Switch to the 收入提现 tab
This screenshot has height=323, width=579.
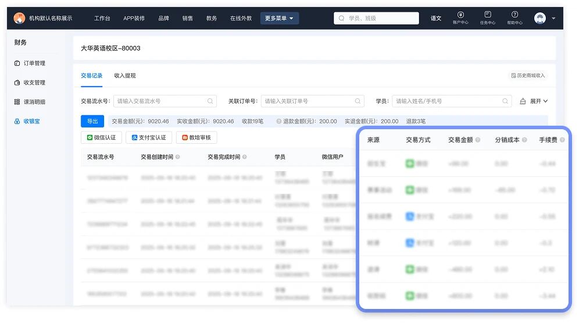pos(125,76)
